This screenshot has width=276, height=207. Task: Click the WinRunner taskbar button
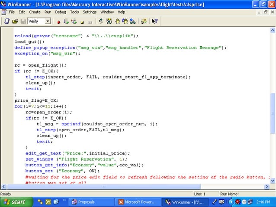pyautogui.click(x=185, y=202)
